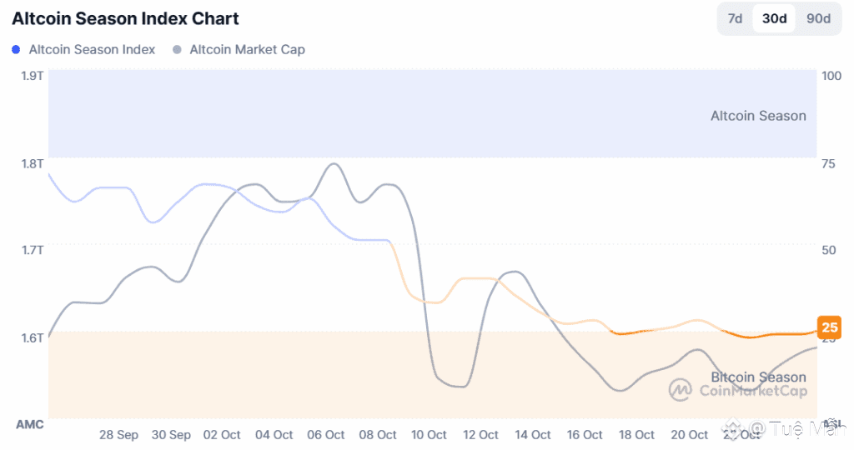
Task: Click the Bitcoin Season zone label
Action: point(758,377)
